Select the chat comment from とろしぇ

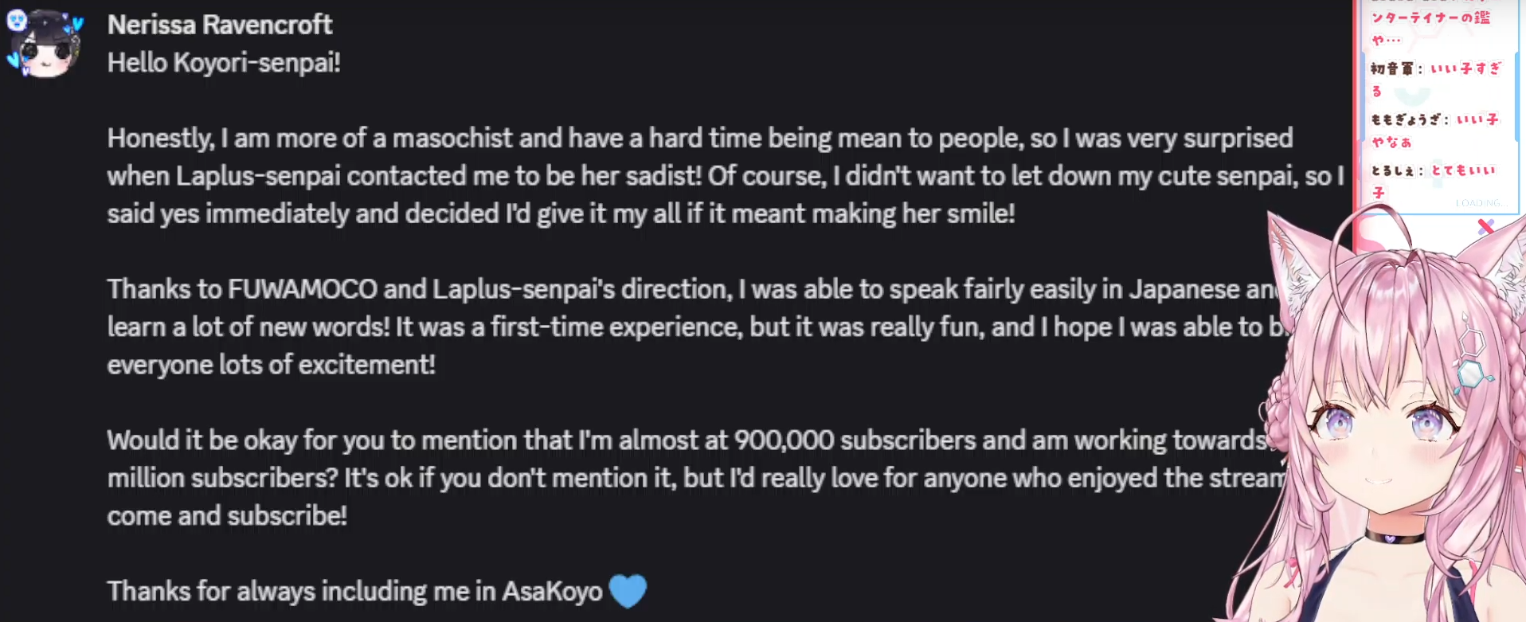pos(1434,180)
